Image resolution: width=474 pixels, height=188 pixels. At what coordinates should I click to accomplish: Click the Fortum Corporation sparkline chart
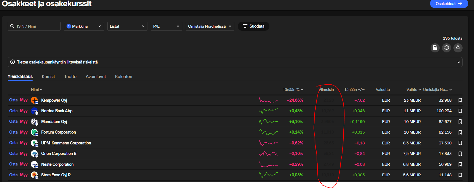coord(269,132)
